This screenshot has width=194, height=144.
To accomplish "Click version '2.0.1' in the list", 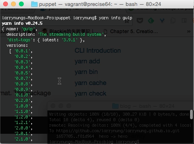I will [23, 133].
